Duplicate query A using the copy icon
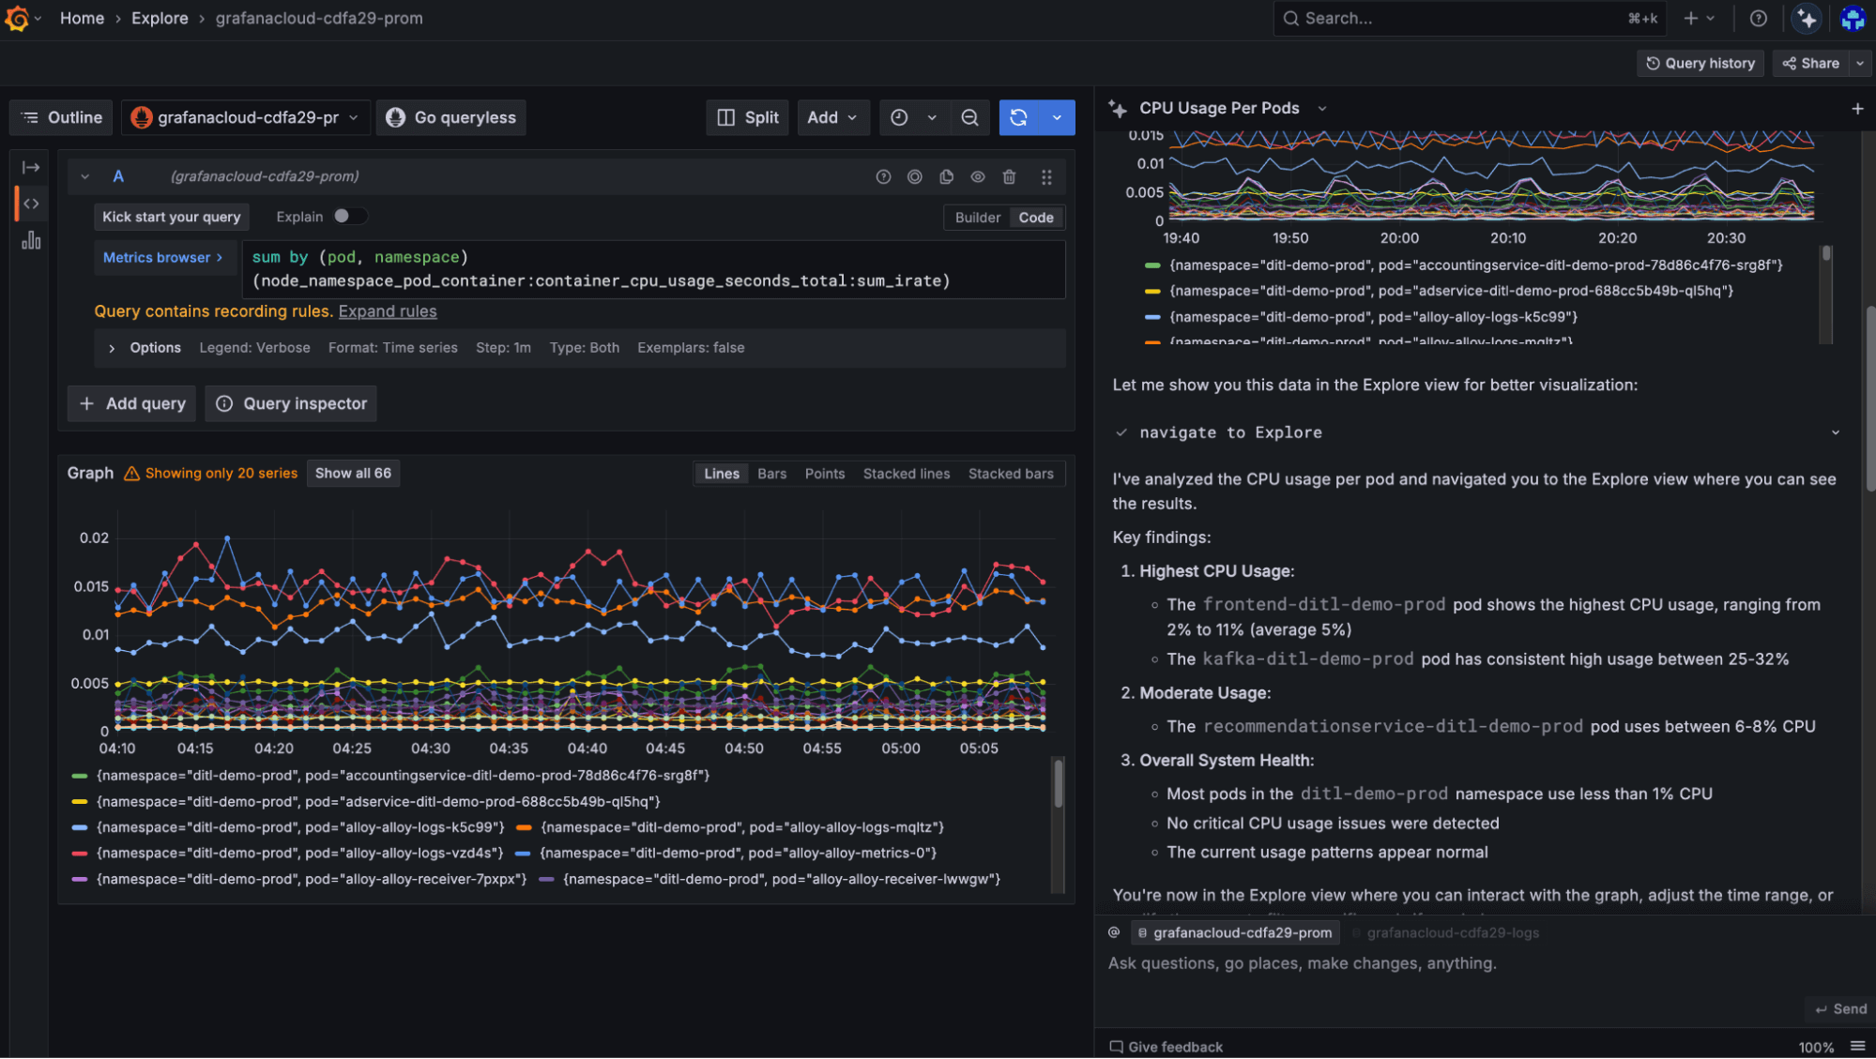Screen dimensions: 1876x1059 pyautogui.click(x=946, y=176)
